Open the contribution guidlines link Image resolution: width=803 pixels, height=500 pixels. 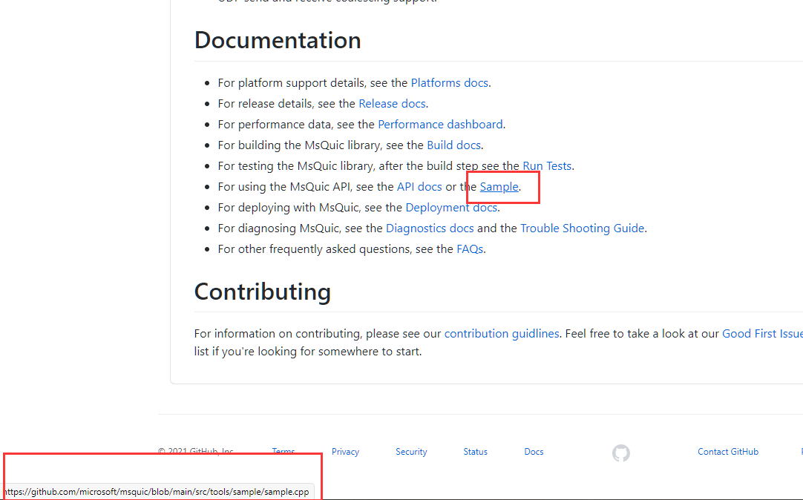[502, 333]
